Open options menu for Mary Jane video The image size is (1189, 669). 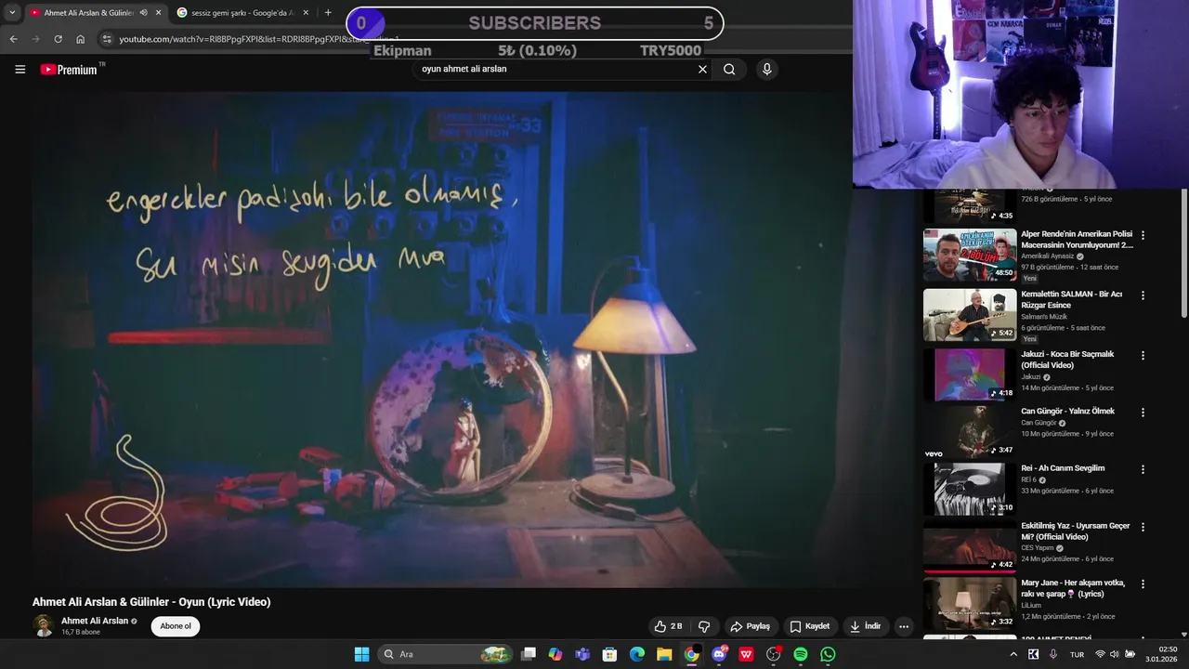click(x=1143, y=584)
